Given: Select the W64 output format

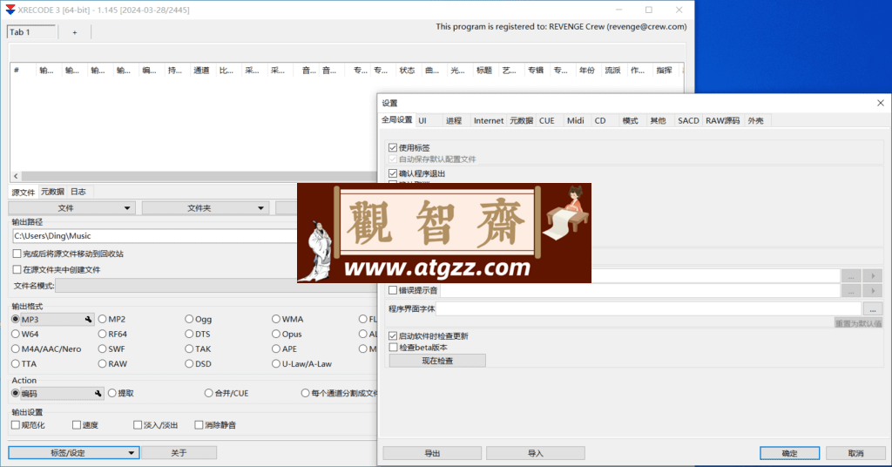Looking at the screenshot, I should [16, 334].
